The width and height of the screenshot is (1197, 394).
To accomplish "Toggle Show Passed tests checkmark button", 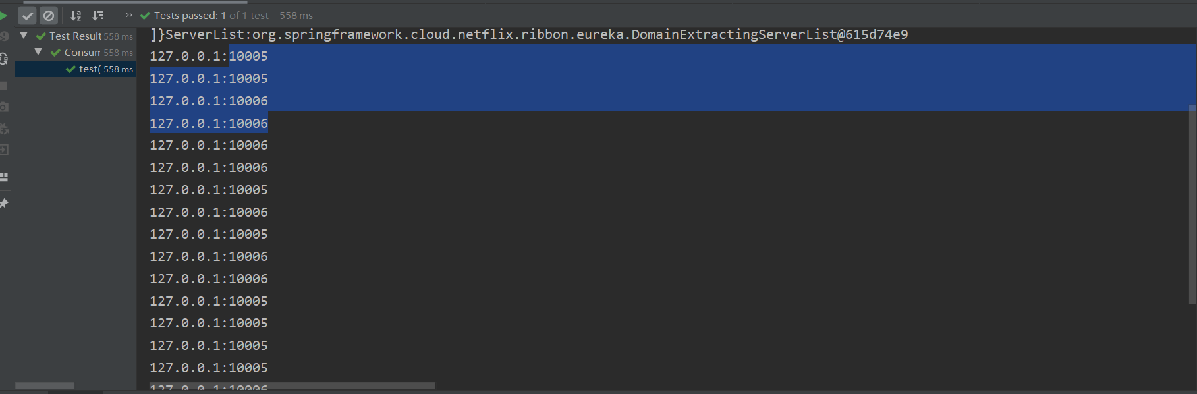I will pos(28,15).
